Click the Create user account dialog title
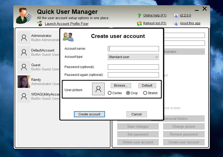The height and width of the screenshot is (157, 223). pos(118,36)
